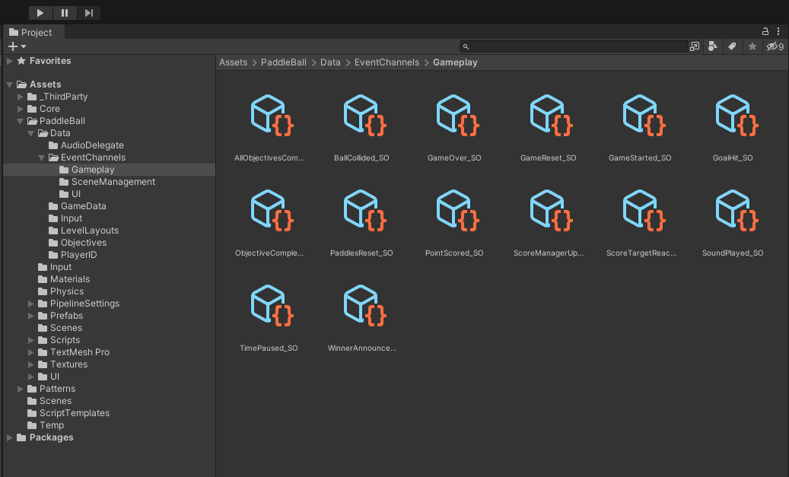Click EventChannels in the breadcrumb path

tap(387, 62)
